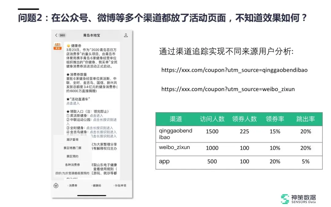Viewport: 331px width, 207px height.
Task: Click the 青岛本地宝 chat title
Action: coord(91,35)
